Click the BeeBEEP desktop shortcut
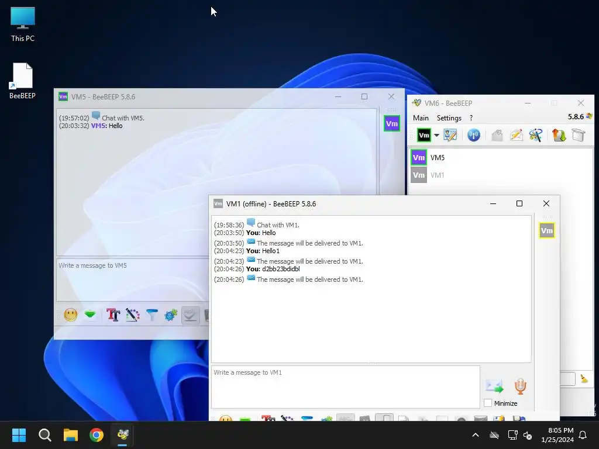The width and height of the screenshot is (599, 449). pos(22,81)
